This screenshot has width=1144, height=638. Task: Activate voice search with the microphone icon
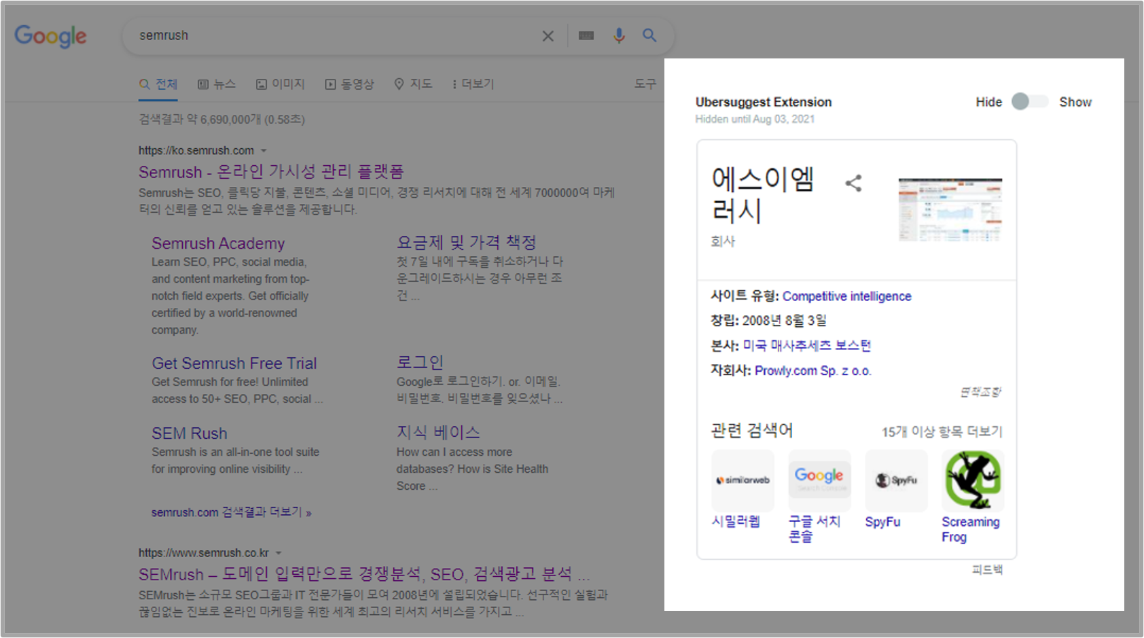point(618,35)
